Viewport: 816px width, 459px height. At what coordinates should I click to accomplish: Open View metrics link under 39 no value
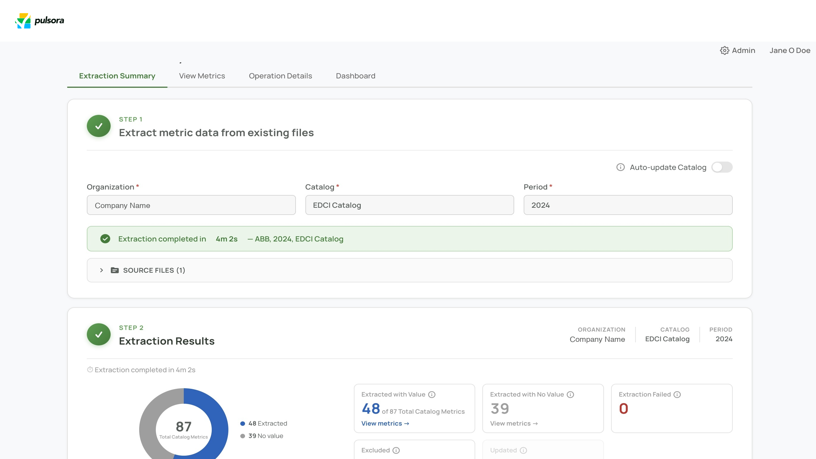tap(514, 424)
